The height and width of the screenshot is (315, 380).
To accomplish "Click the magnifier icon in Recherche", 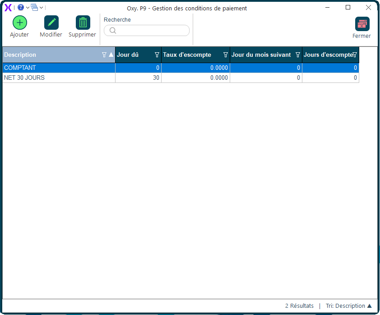I will [x=113, y=31].
